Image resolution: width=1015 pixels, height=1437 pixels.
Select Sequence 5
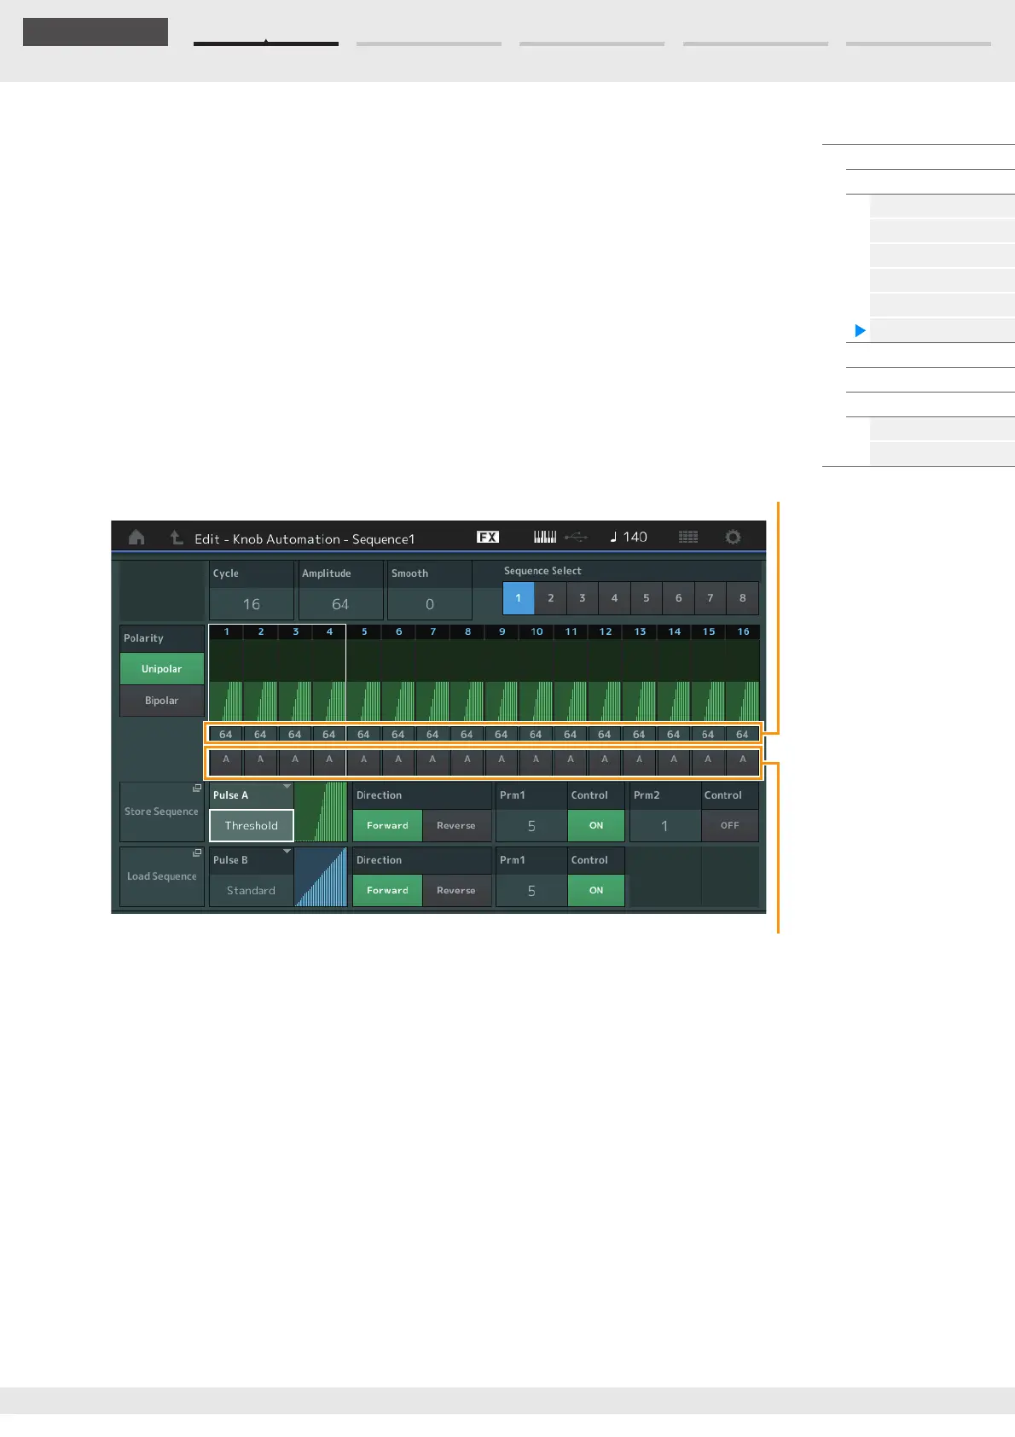click(x=647, y=598)
